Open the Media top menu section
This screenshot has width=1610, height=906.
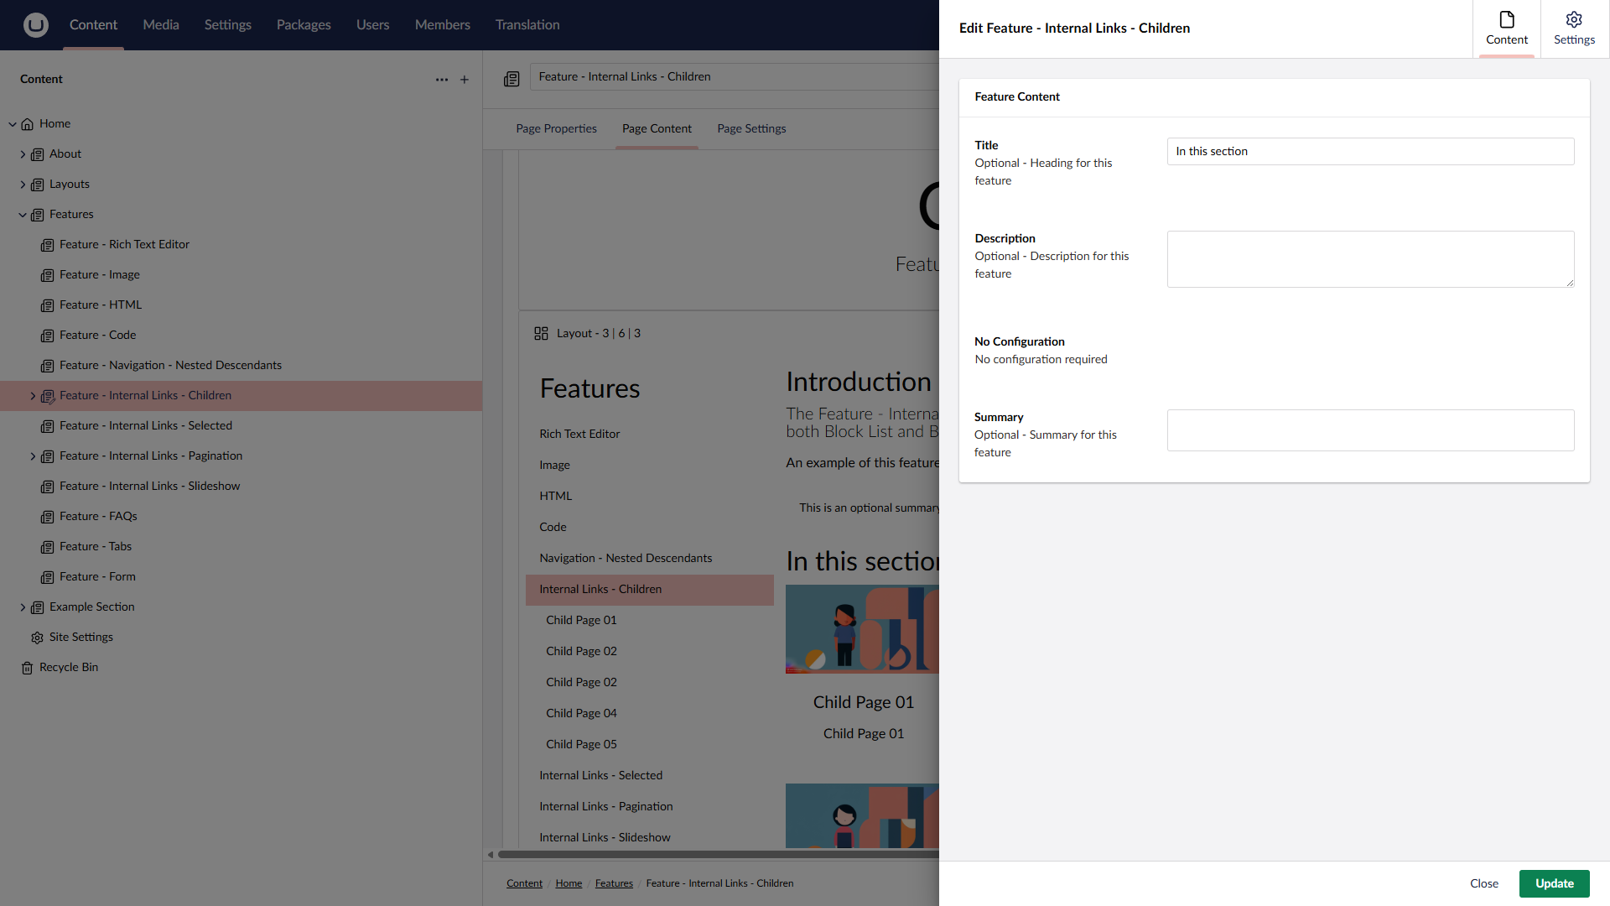point(160,25)
